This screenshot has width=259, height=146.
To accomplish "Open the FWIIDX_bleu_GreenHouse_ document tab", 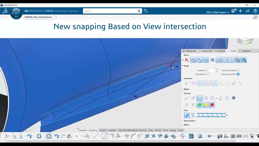I will 38,17.
